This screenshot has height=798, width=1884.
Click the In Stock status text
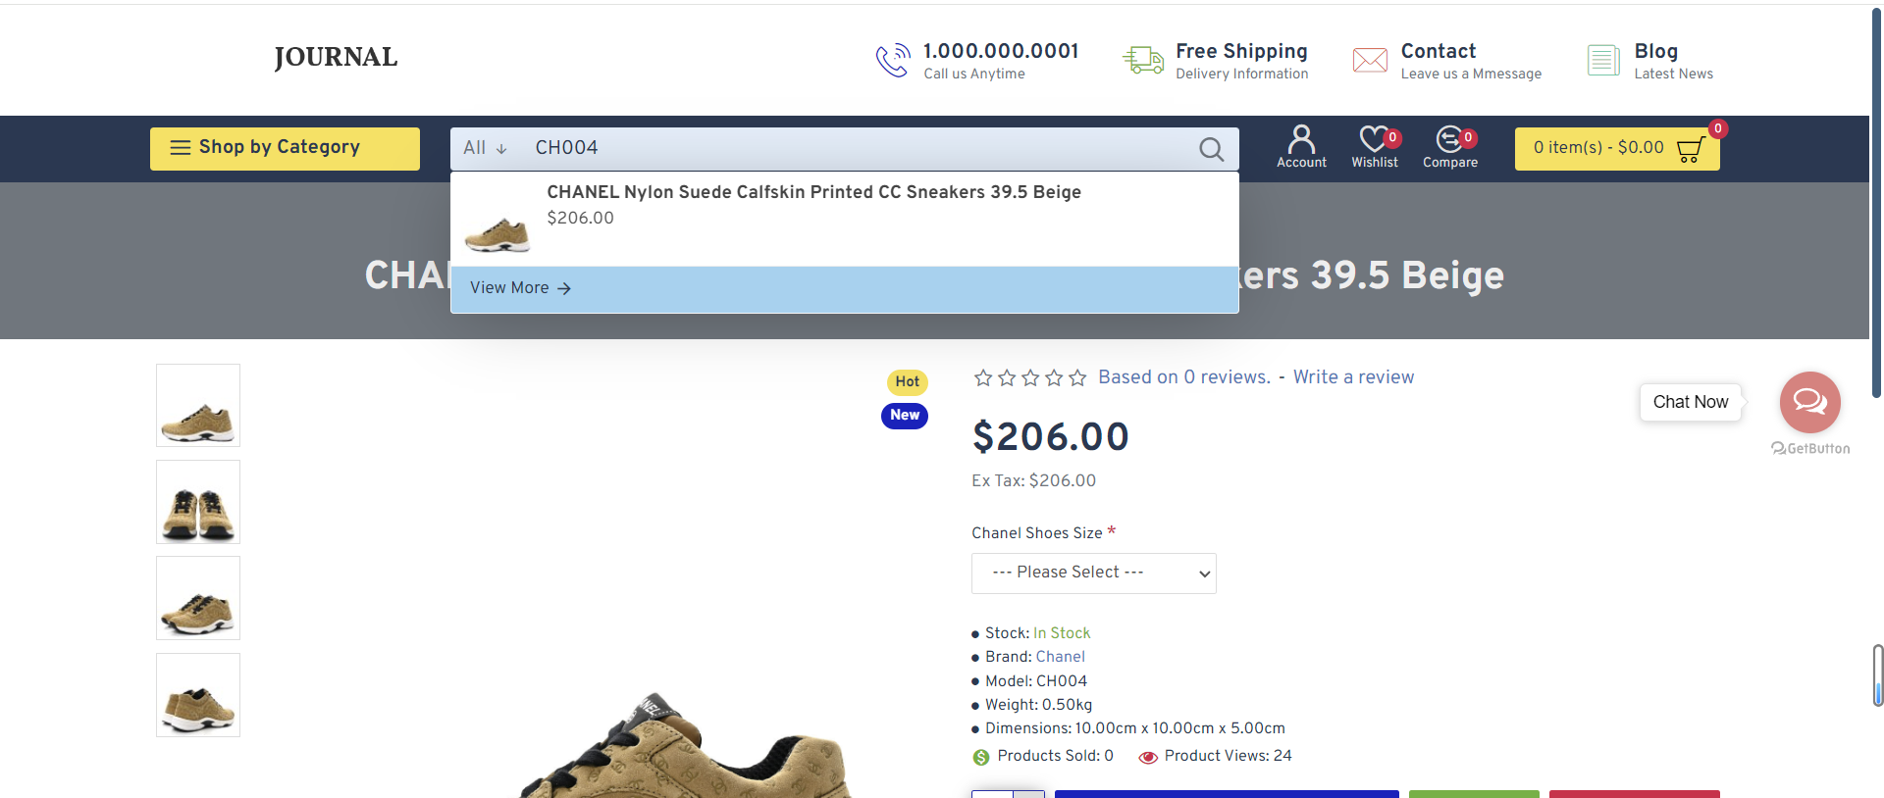[x=1062, y=633]
